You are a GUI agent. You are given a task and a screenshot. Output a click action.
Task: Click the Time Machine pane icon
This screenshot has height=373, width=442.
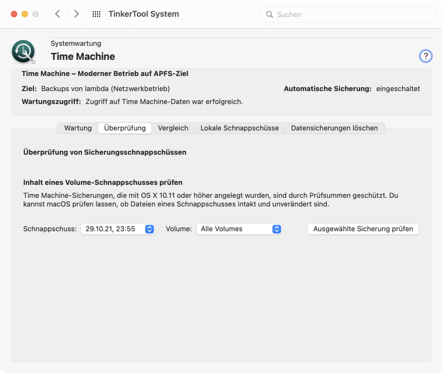(x=23, y=52)
